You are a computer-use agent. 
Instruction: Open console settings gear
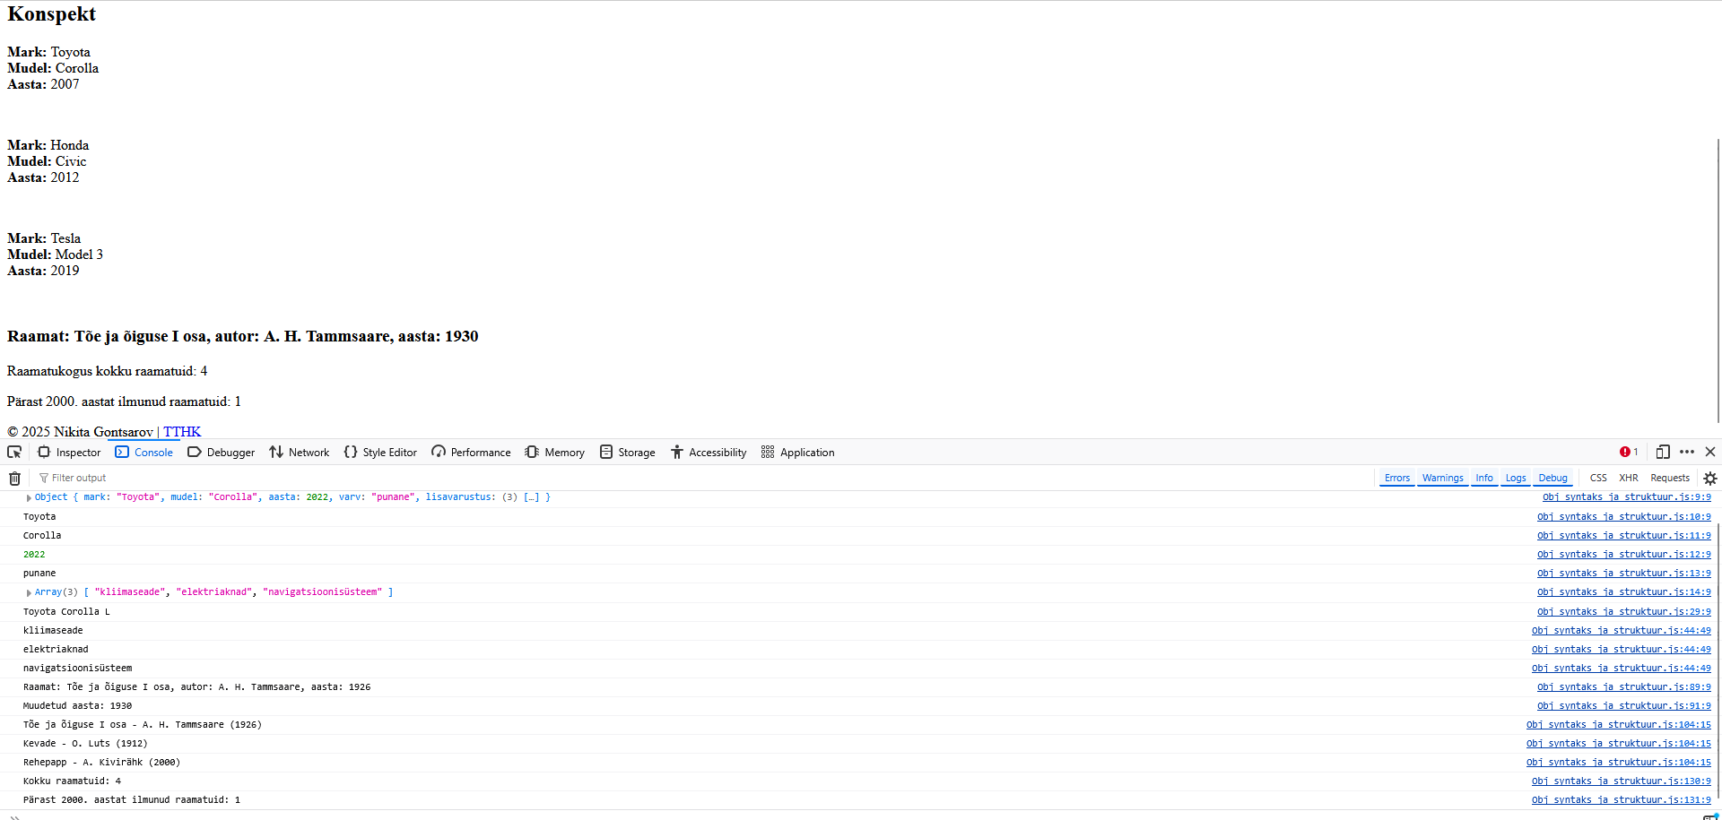point(1709,479)
